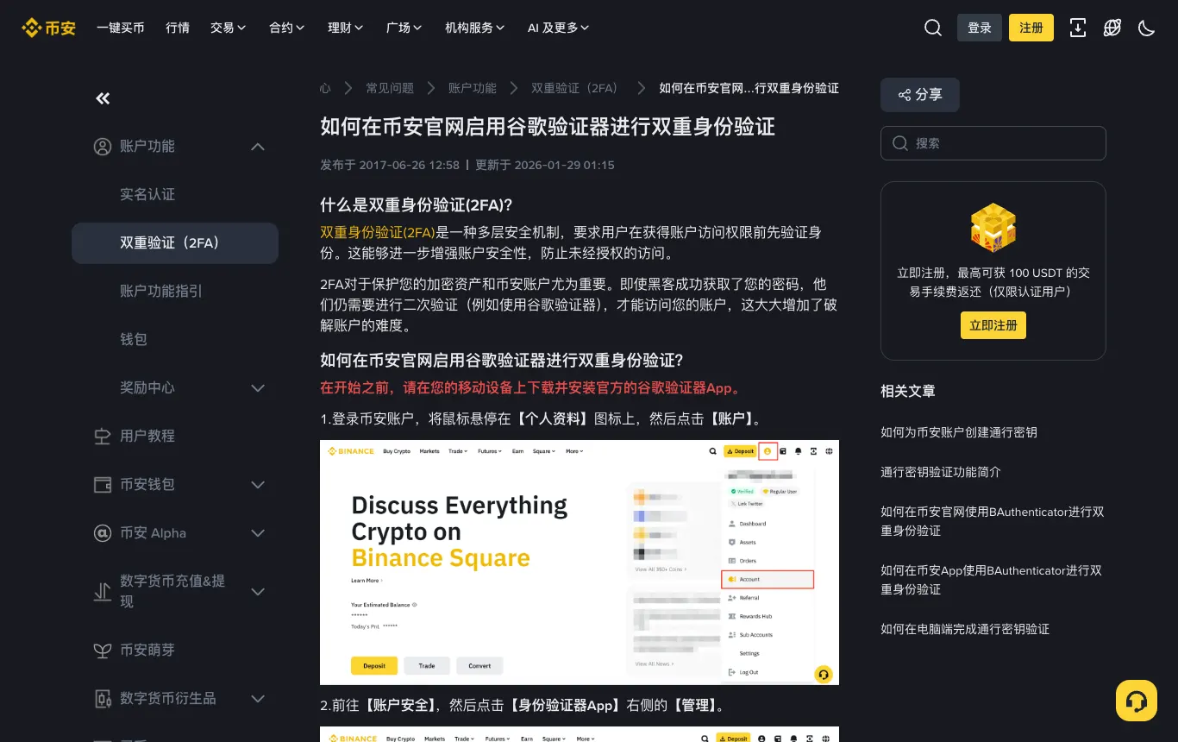The image size is (1178, 742).
Task: Collapse the sidebar with double-chevron icon
Action: (x=103, y=98)
